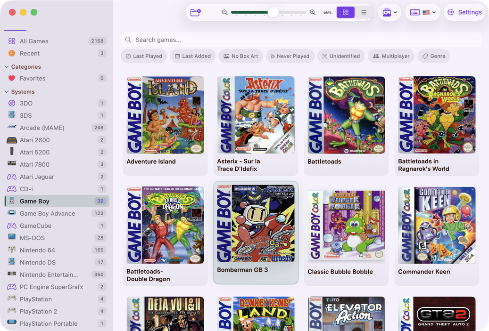Select All Games in sidebar

click(x=57, y=41)
